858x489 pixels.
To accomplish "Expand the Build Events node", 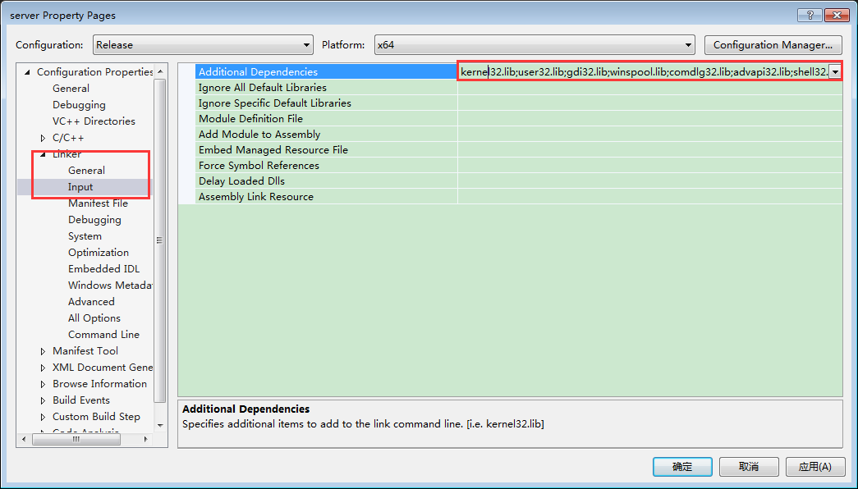I will (43, 400).
